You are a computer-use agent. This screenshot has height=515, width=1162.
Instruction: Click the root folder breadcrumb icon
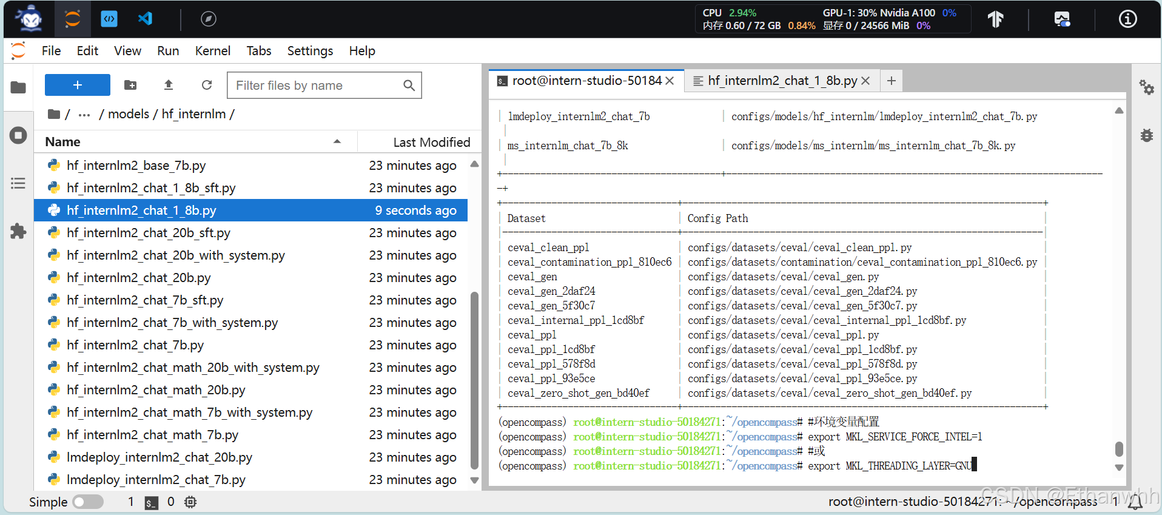click(x=54, y=114)
